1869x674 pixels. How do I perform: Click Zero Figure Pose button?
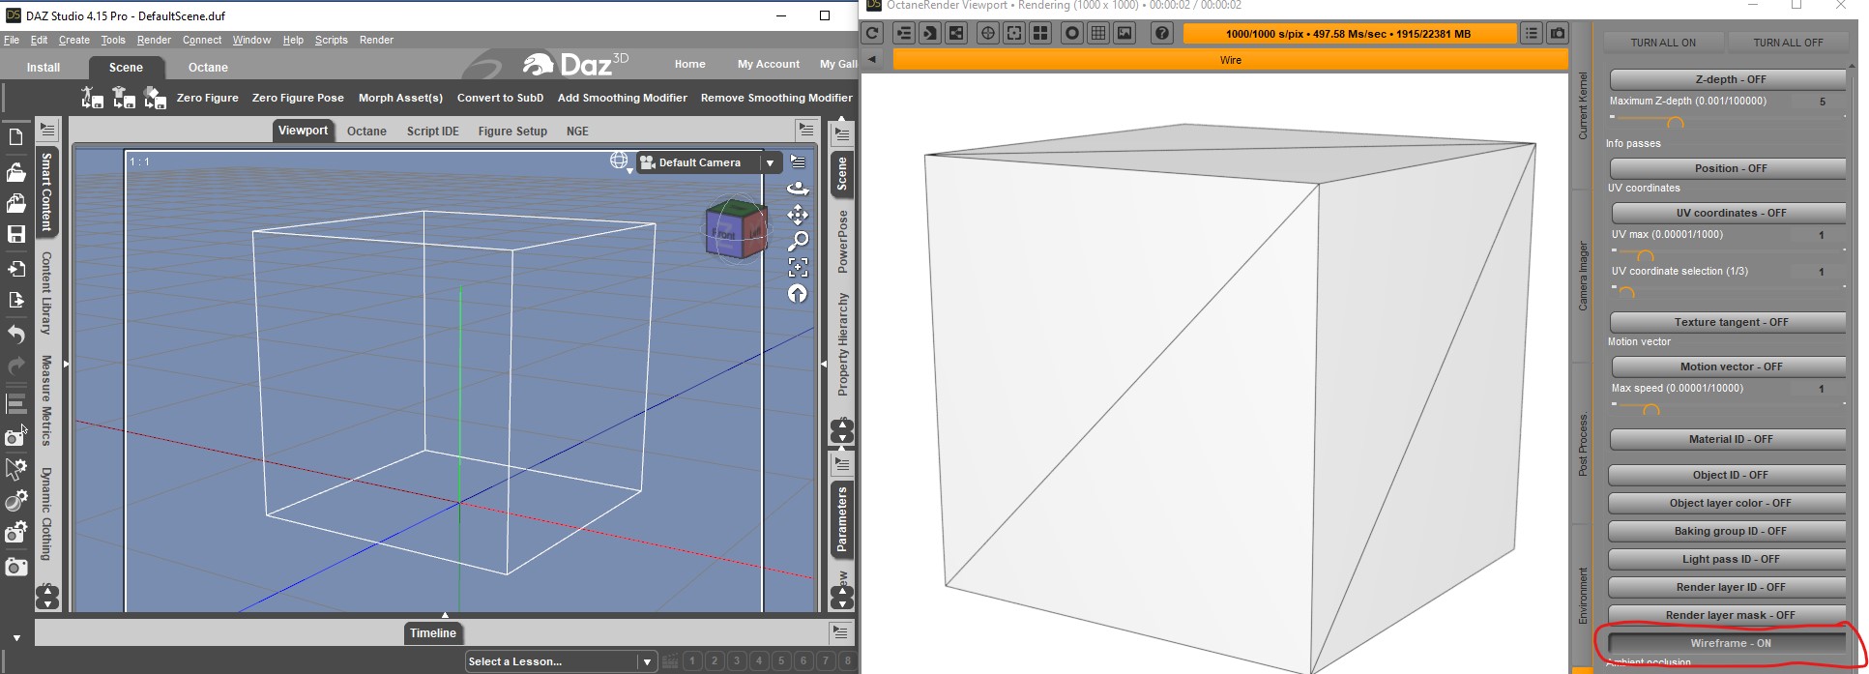(298, 98)
